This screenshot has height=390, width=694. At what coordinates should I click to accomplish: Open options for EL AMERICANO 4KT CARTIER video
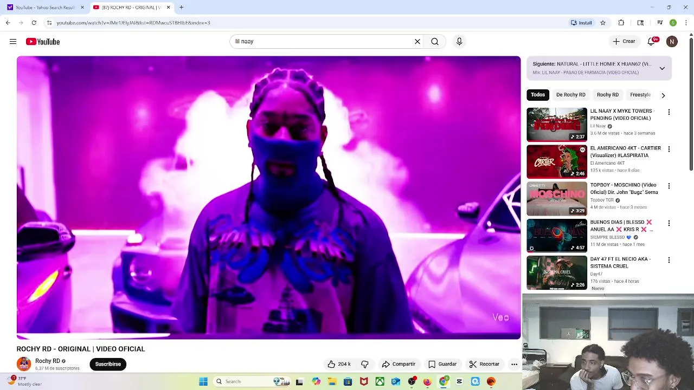tap(669, 149)
